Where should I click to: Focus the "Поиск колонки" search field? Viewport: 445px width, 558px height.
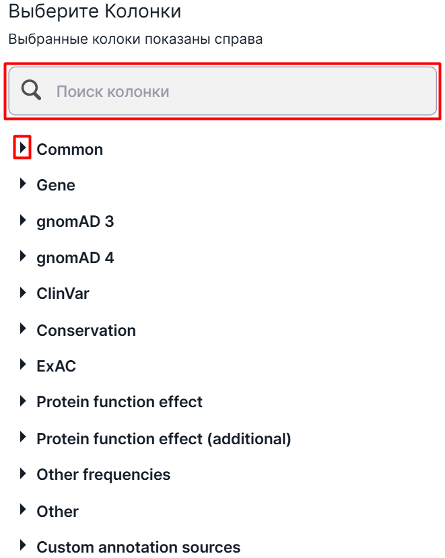[x=222, y=91]
